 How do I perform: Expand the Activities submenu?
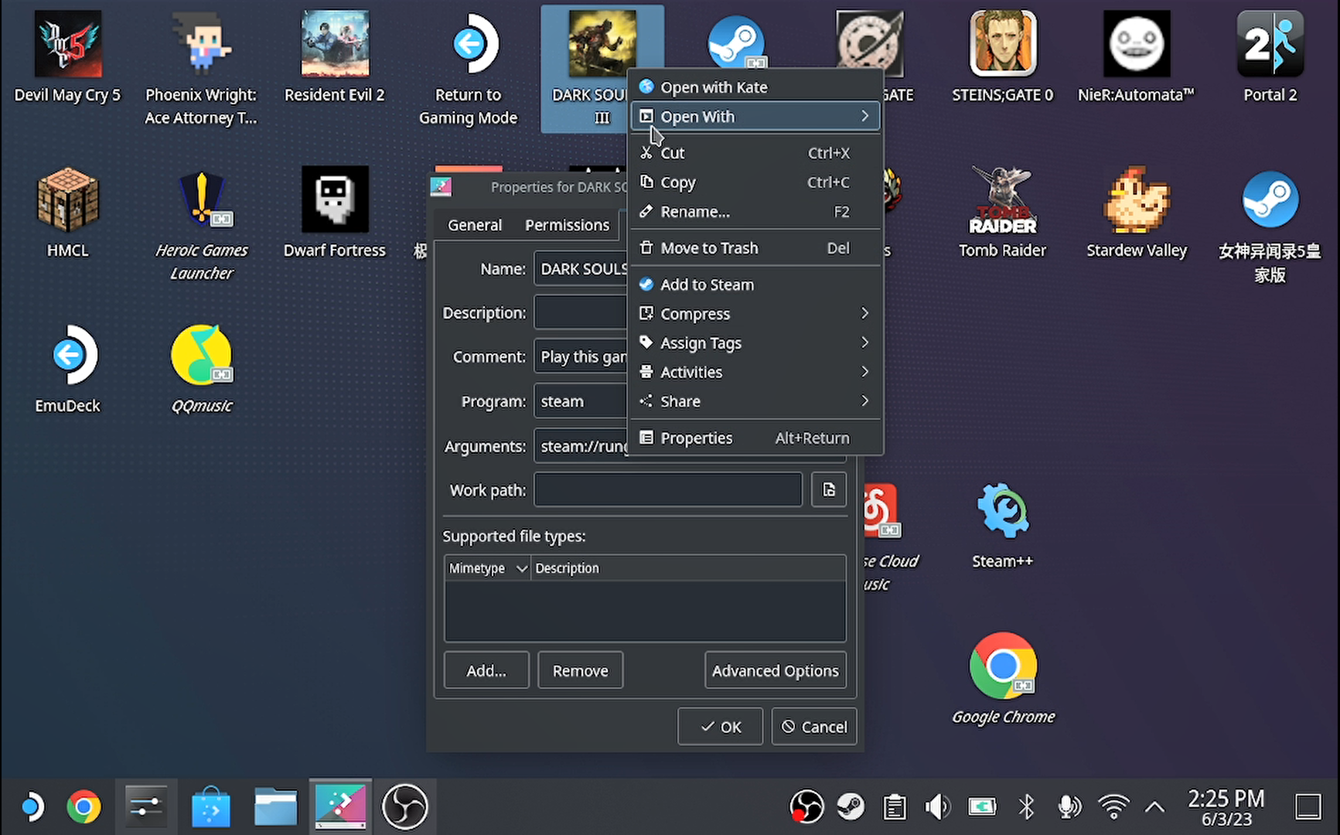click(755, 373)
